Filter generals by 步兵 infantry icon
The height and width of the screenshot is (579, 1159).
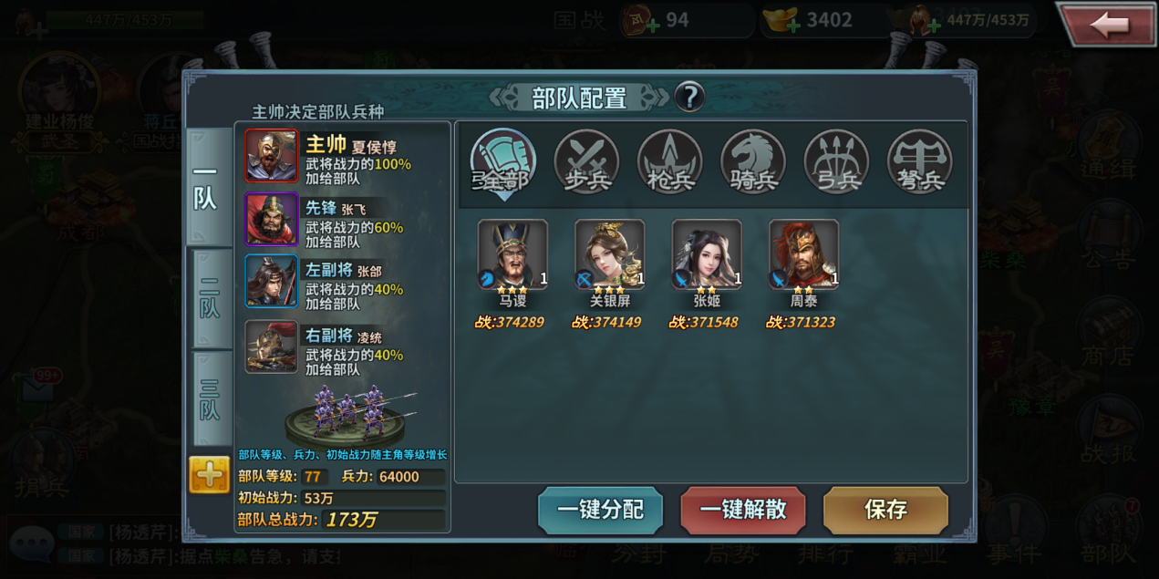tap(586, 162)
